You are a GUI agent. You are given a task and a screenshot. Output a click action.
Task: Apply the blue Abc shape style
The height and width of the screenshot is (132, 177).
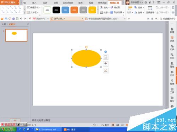click(x=65, y=10)
